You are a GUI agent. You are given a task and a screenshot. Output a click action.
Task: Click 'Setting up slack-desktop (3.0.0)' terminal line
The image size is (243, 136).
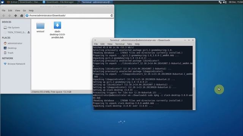(x=115, y=90)
